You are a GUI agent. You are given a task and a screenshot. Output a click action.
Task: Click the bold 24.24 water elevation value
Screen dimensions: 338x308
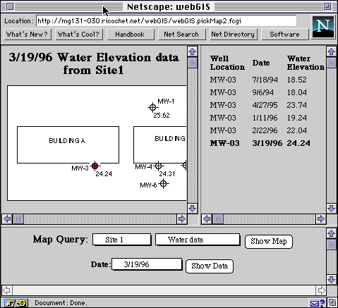[298, 143]
